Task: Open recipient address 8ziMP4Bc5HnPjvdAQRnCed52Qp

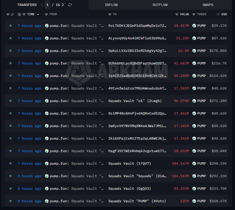Action: 137,113
